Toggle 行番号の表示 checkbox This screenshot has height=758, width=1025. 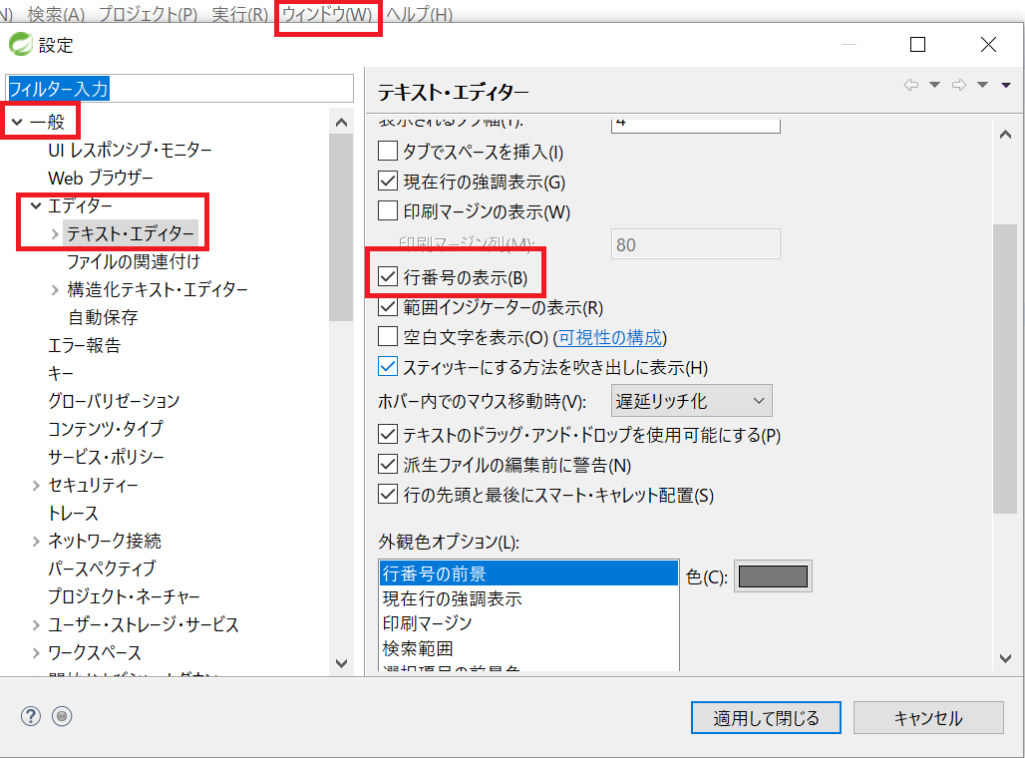point(388,277)
